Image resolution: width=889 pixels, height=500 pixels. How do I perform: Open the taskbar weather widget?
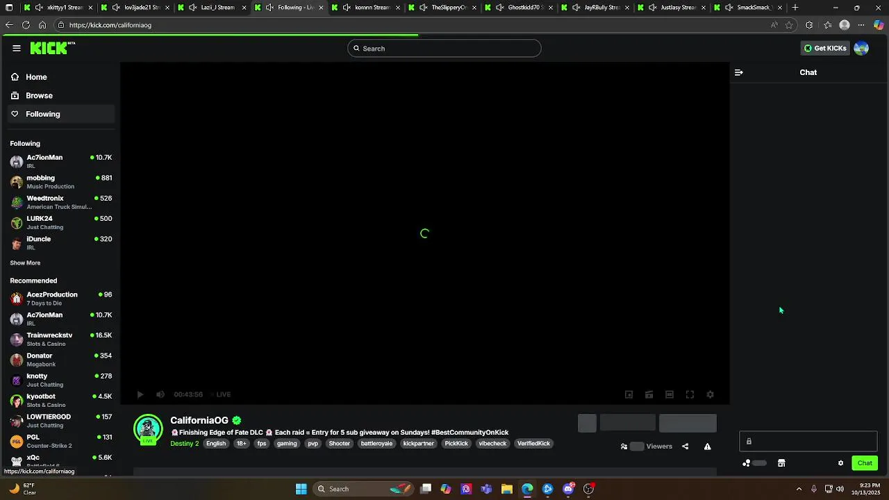pyautogui.click(x=22, y=489)
